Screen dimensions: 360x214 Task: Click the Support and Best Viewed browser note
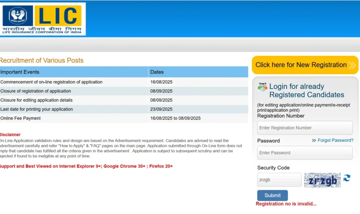(86, 166)
